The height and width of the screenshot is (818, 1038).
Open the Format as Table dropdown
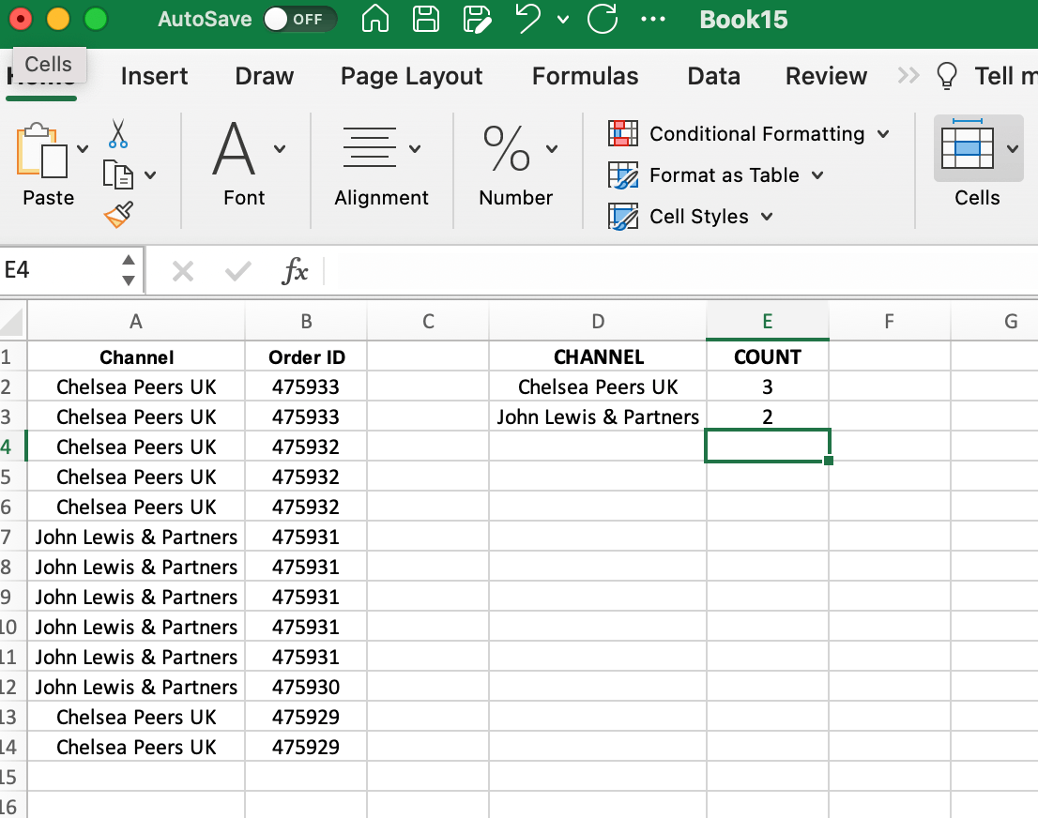pyautogui.click(x=817, y=175)
